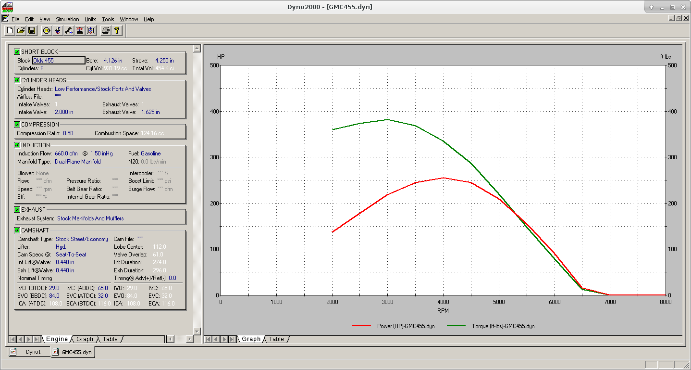The image size is (691, 370).
Task: Edit the Compression Ratio value 8.50
Action: 68,133
